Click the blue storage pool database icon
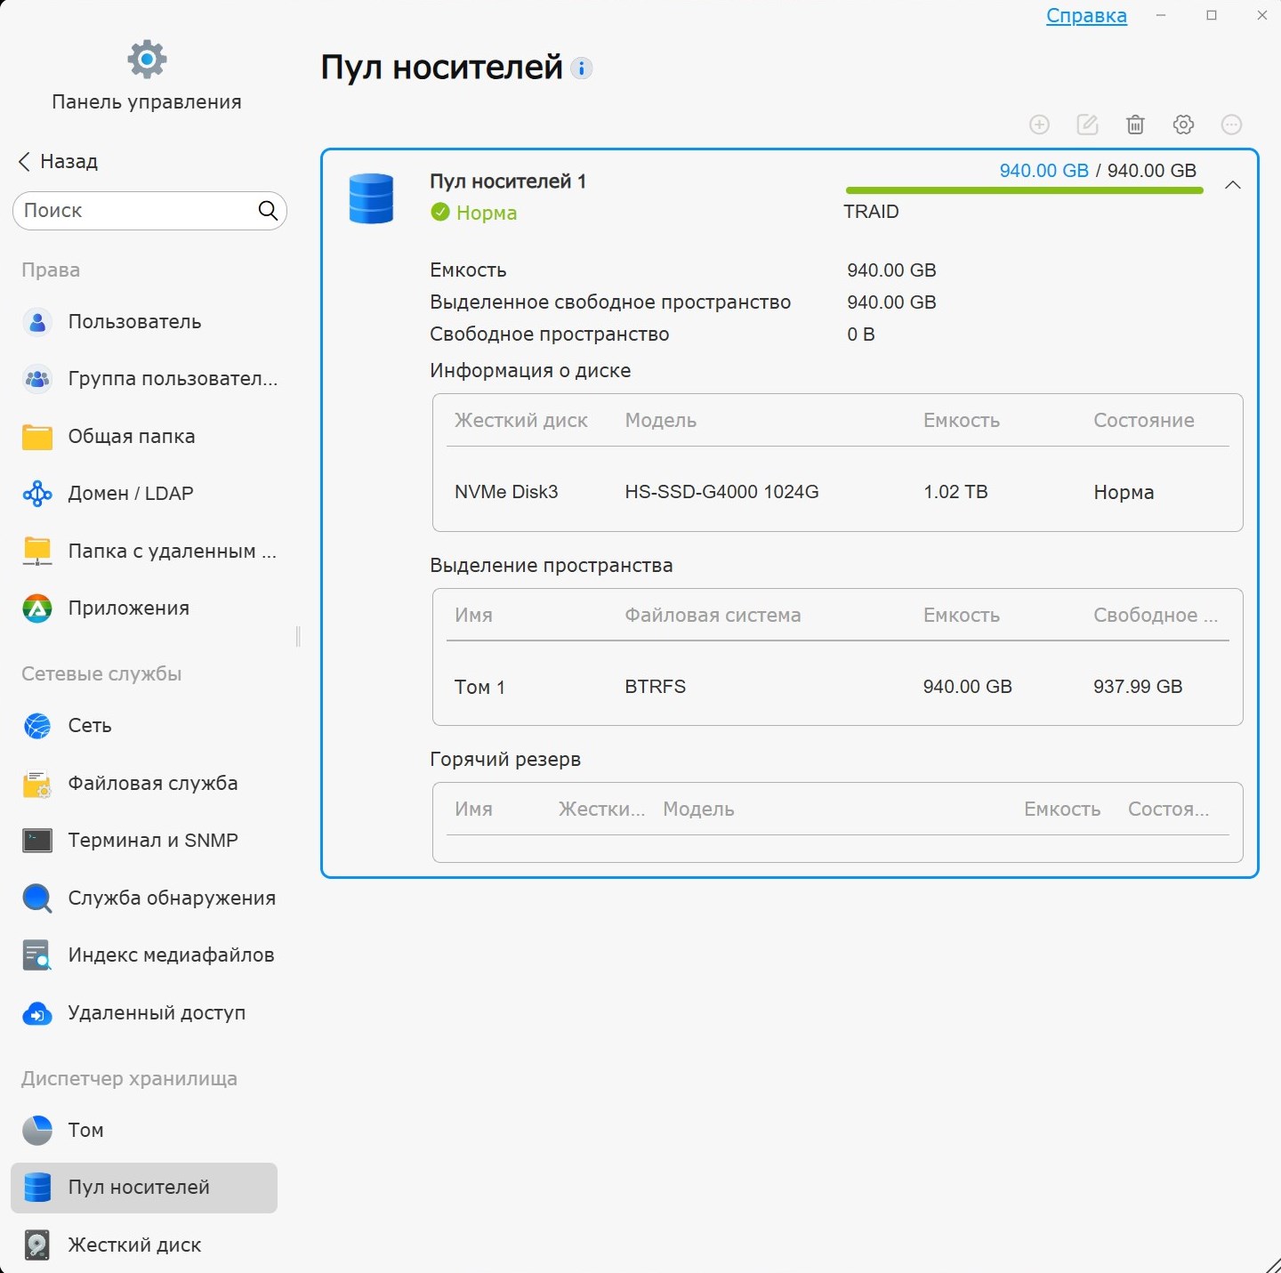The width and height of the screenshot is (1281, 1273). click(372, 198)
